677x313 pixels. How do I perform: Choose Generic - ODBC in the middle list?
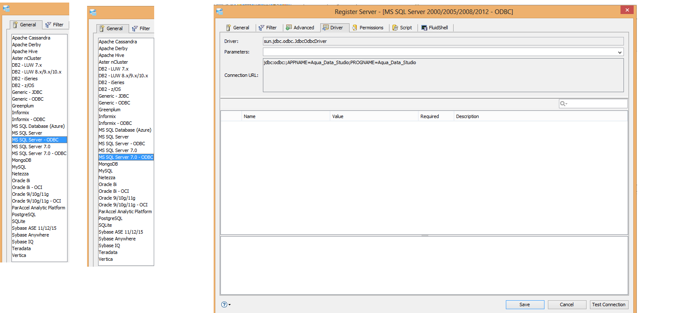(x=126, y=103)
